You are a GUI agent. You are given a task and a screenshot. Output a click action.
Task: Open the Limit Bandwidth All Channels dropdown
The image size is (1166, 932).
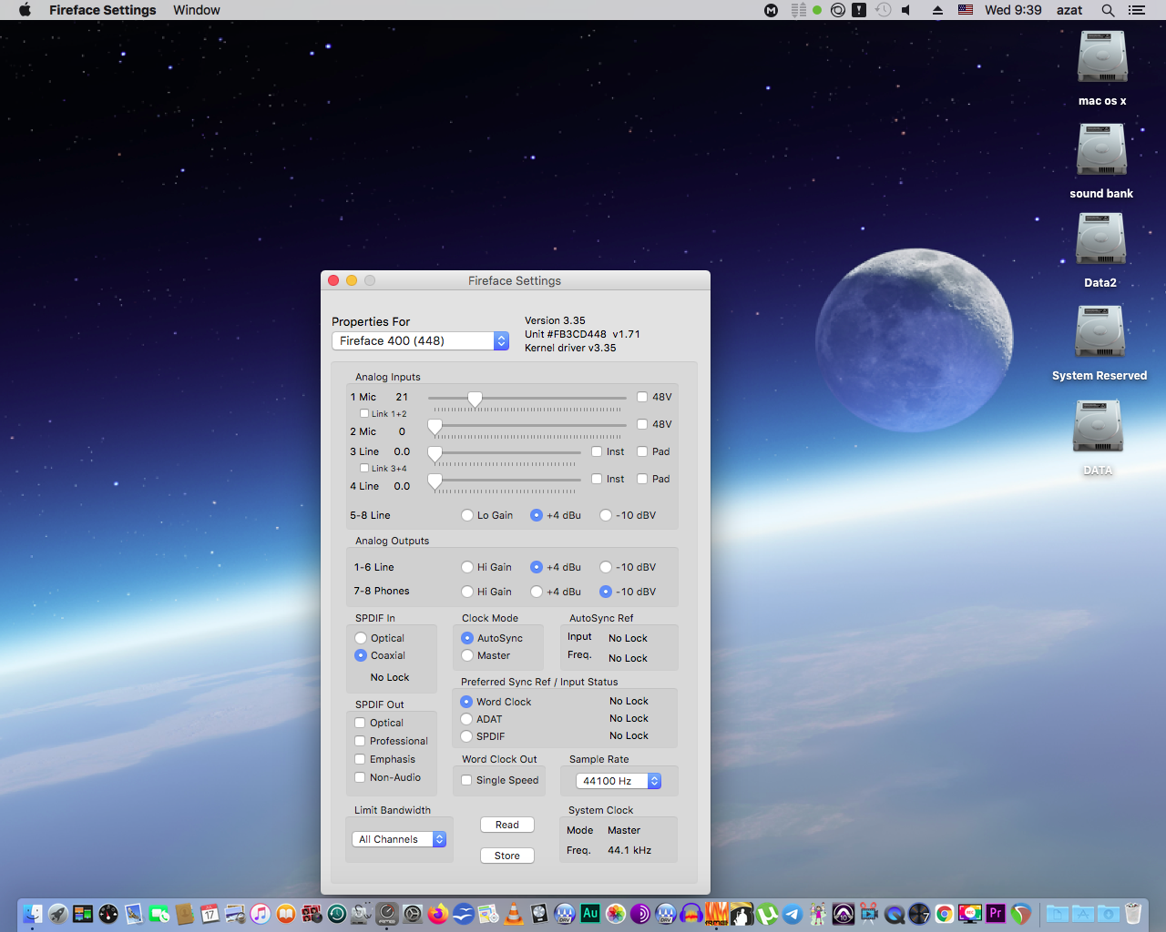(399, 839)
